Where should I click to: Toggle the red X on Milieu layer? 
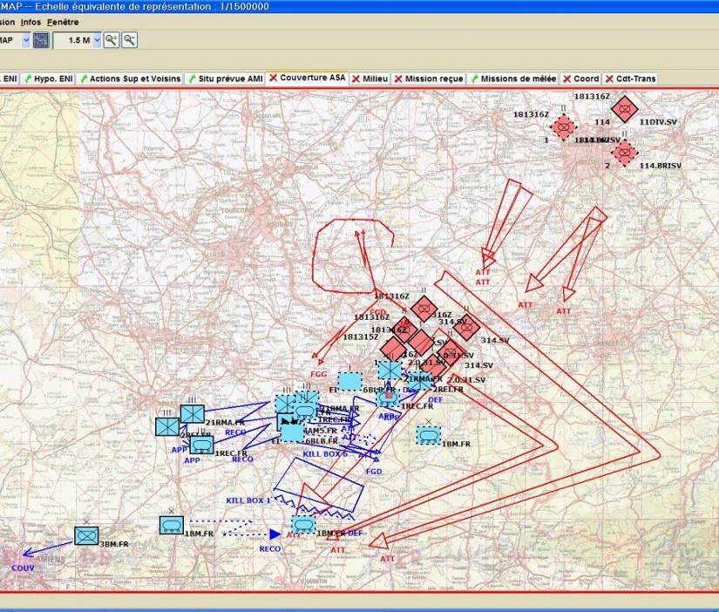pyautogui.click(x=357, y=78)
